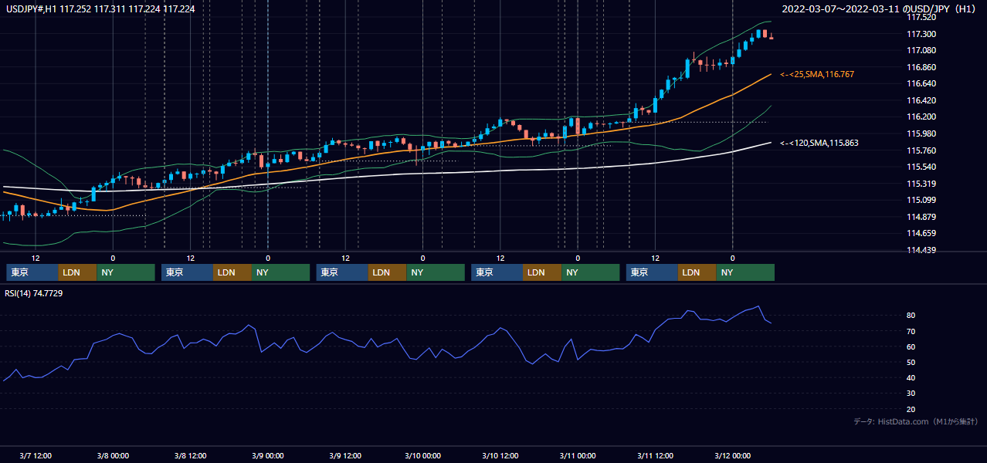
Task: Select the 115.319 price level label
Action: point(921,184)
